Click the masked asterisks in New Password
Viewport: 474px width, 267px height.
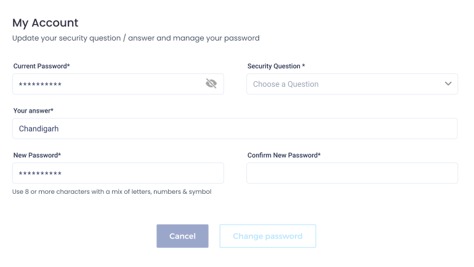[40, 173]
